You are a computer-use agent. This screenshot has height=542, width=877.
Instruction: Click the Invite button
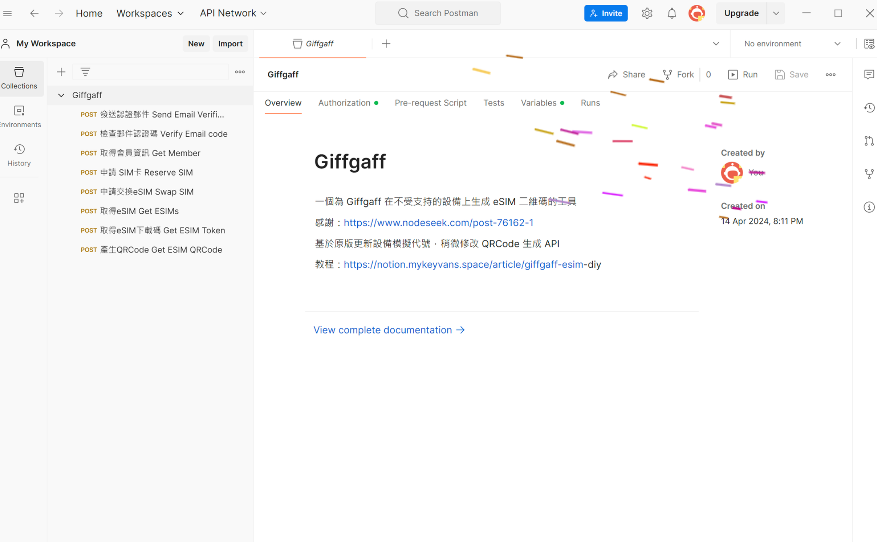point(605,13)
